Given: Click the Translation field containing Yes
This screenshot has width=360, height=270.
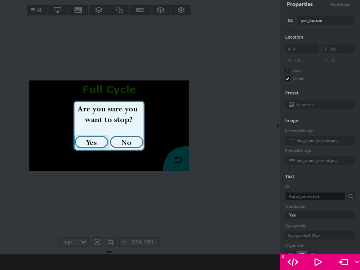Looking at the screenshot, I should 320,215.
